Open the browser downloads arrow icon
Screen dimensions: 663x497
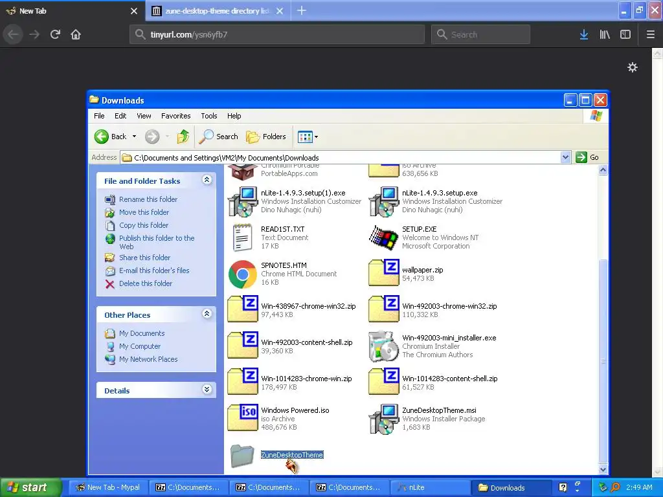[x=584, y=35]
